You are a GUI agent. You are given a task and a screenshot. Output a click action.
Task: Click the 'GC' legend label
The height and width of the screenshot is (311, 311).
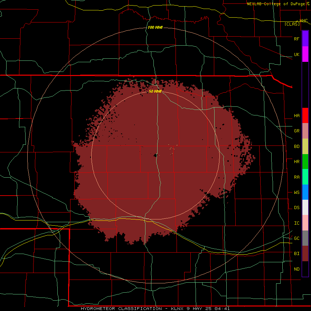click(296, 238)
